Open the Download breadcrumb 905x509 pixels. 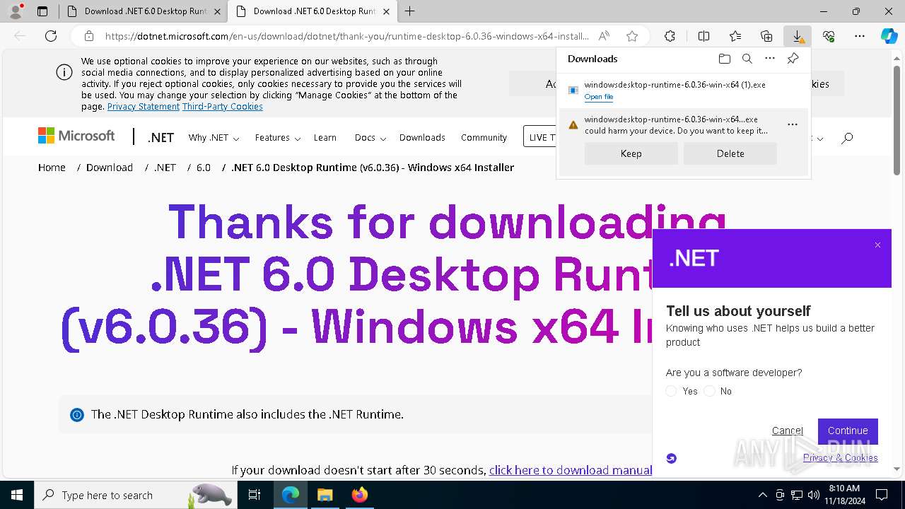[x=110, y=168]
